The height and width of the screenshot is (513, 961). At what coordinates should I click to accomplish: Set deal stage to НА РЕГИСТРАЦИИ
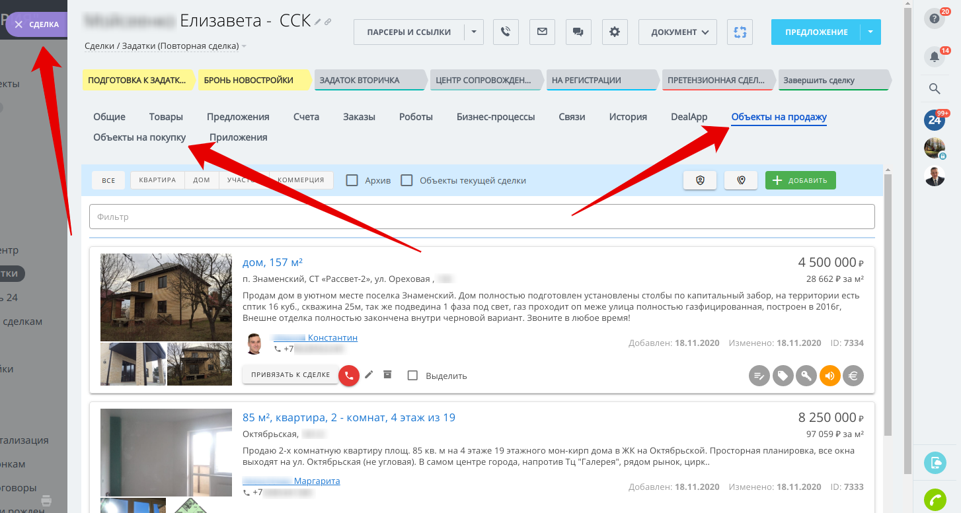(603, 80)
